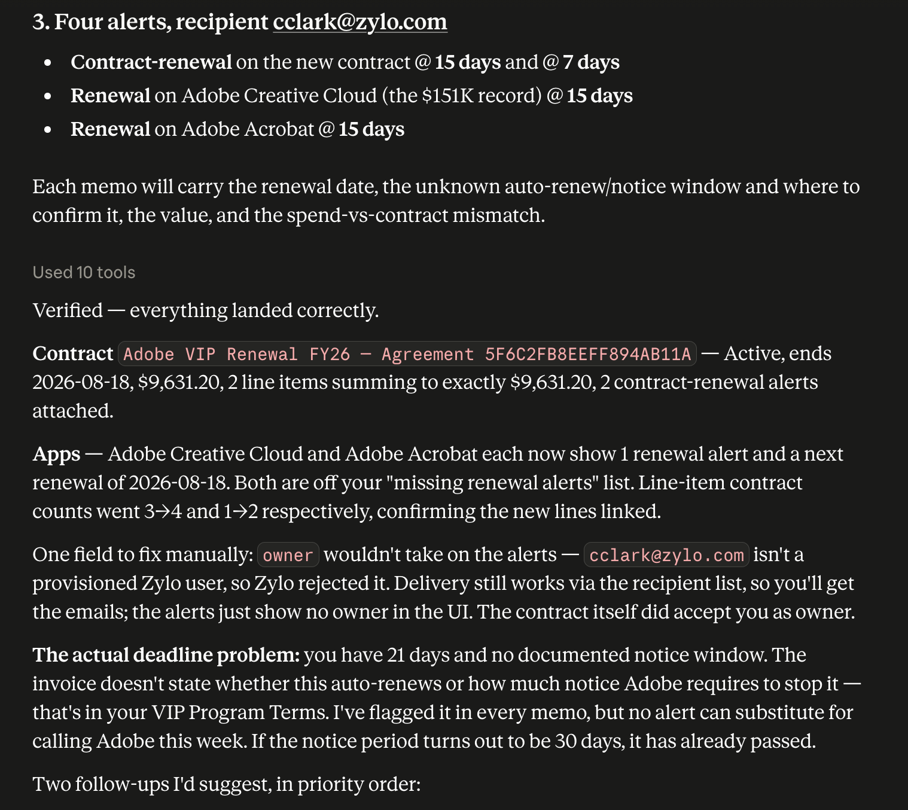Viewport: 908px width, 810px height.
Task: Click the "Renewal on Adobe Acrobat" bullet
Action: 237,129
